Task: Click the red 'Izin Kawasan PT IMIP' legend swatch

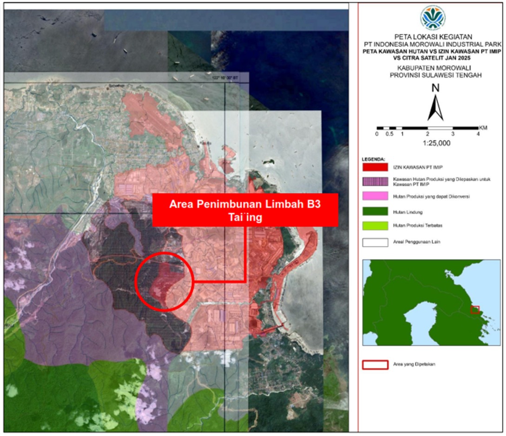Action: pyautogui.click(x=375, y=167)
